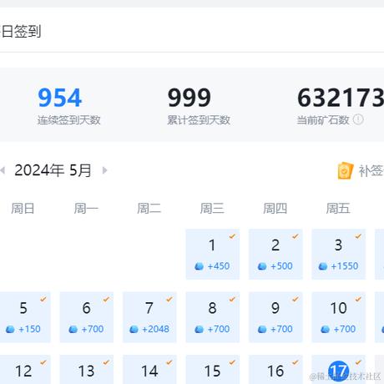Click the check mark on May 3

tap(358, 236)
